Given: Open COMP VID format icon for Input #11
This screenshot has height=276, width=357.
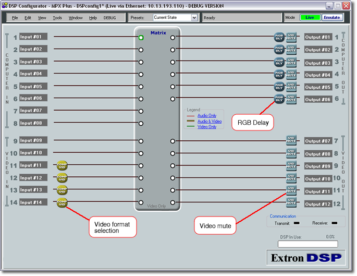Looking at the screenshot, I should point(62,165).
